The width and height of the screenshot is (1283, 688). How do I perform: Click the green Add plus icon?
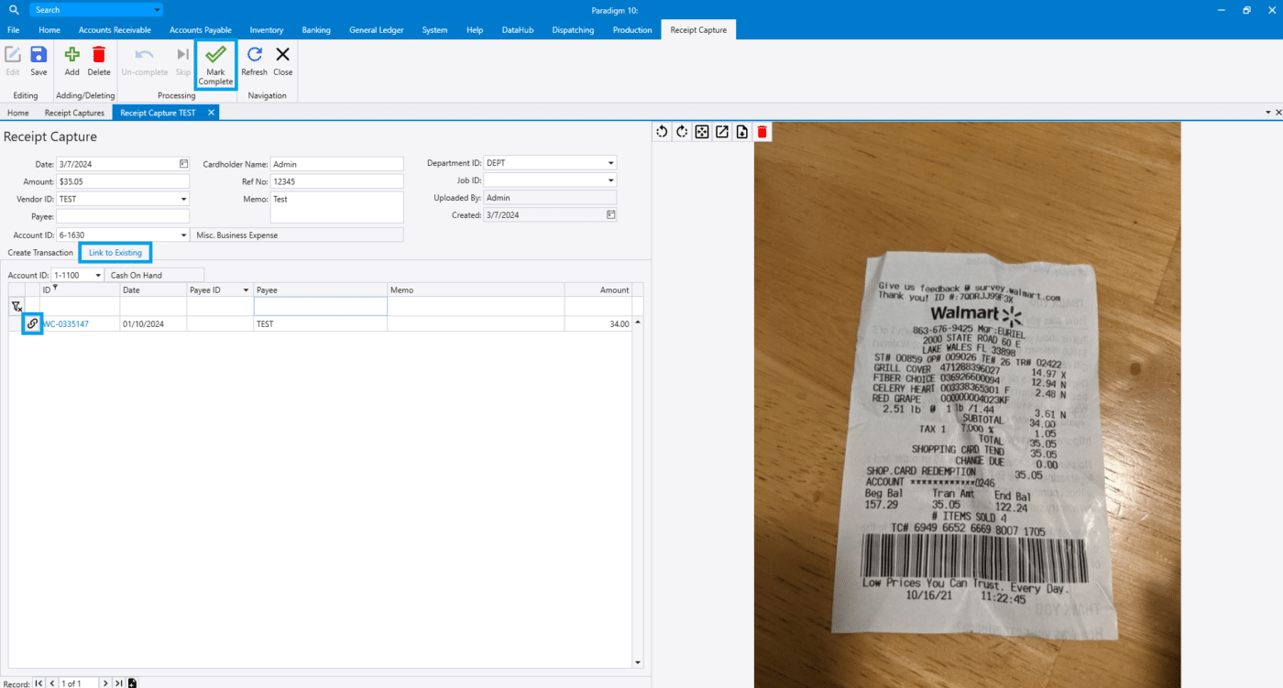click(x=71, y=55)
